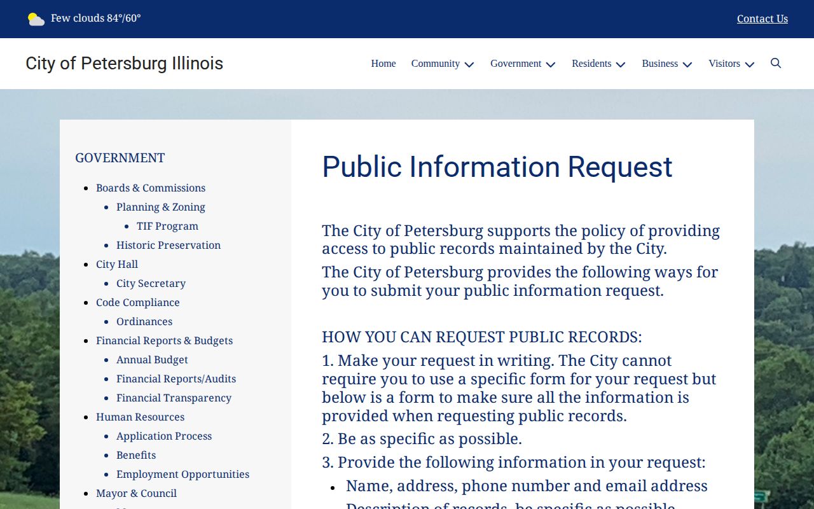814x509 pixels.
Task: Click the bullet "Name, address, phone number and email address"
Action: pyautogui.click(x=527, y=486)
